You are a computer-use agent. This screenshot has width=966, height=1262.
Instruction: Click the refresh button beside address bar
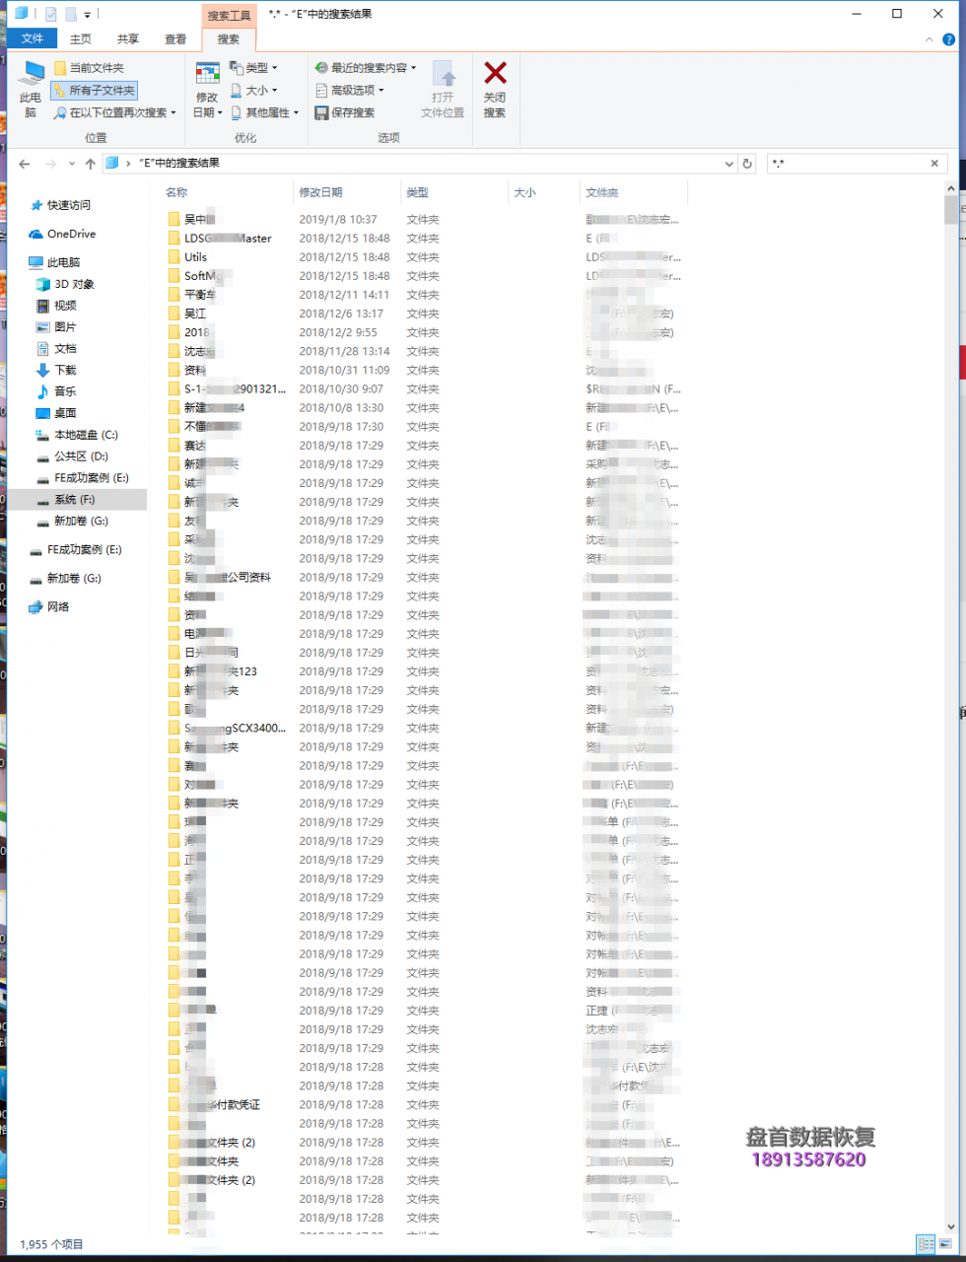point(747,164)
